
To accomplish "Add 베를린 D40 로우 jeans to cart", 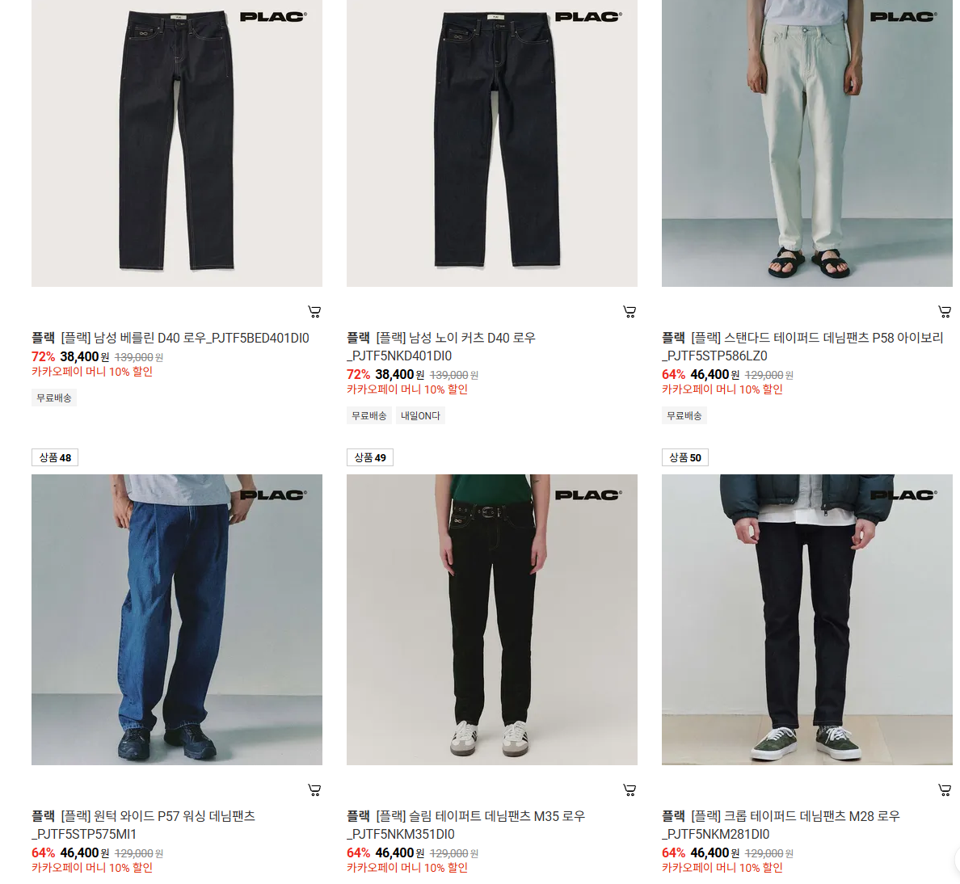I will [314, 312].
